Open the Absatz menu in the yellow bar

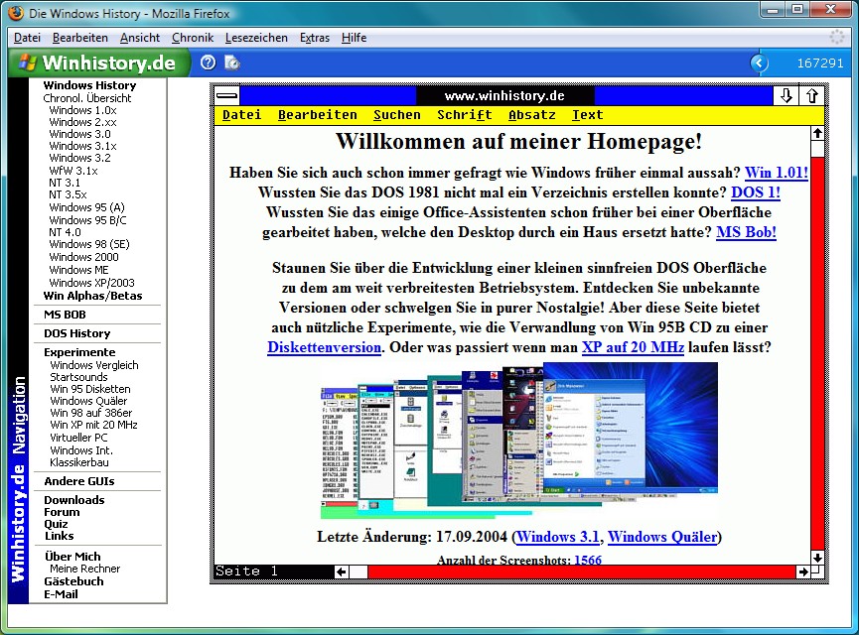(531, 115)
